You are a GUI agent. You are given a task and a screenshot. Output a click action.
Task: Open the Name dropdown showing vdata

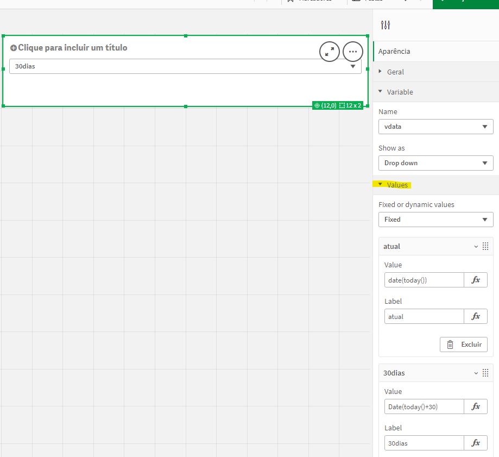point(435,127)
